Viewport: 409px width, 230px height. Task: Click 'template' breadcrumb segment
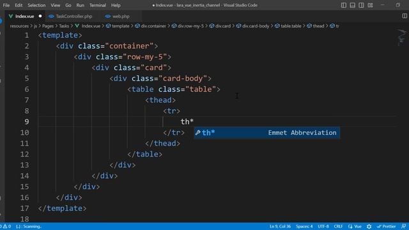(121, 26)
